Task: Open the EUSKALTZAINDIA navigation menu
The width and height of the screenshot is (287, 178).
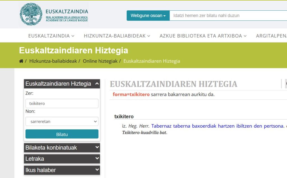Action: (x=51, y=36)
